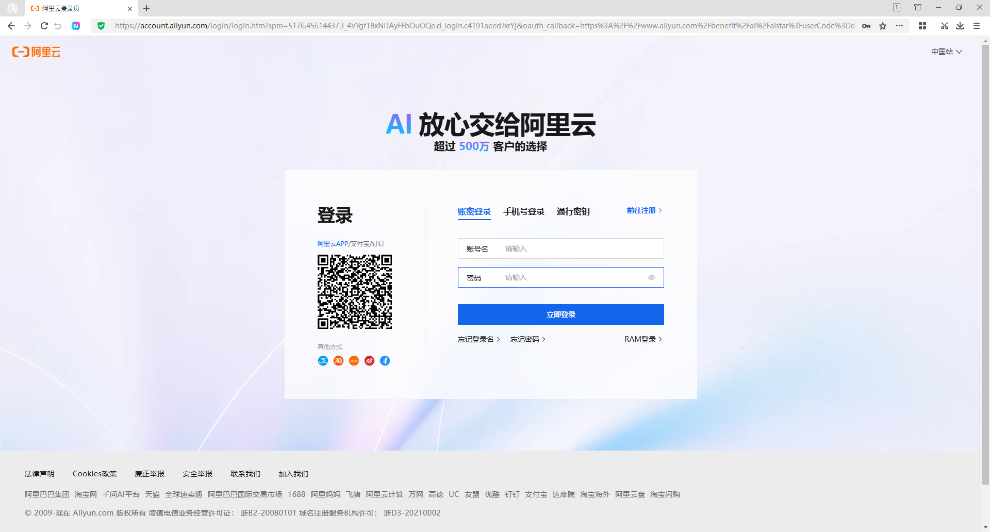The height and width of the screenshot is (532, 990).
Task: Click the undo-close-tab restore icon
Action: [58, 26]
